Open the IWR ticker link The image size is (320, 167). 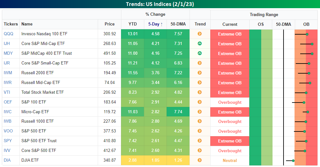pos(8,82)
